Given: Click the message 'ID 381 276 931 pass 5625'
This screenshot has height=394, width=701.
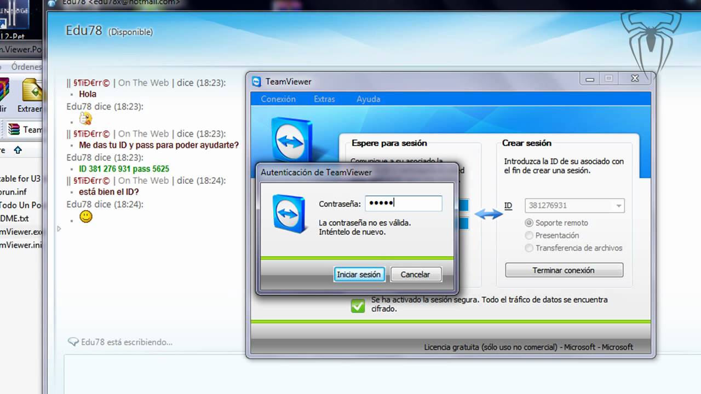Looking at the screenshot, I should [124, 169].
